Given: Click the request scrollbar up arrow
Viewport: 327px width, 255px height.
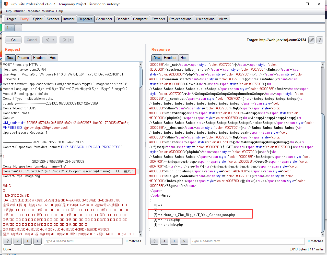Looking at the screenshot, I should pos(141,65).
